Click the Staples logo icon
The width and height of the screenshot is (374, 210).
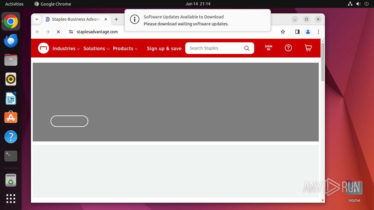(44, 48)
